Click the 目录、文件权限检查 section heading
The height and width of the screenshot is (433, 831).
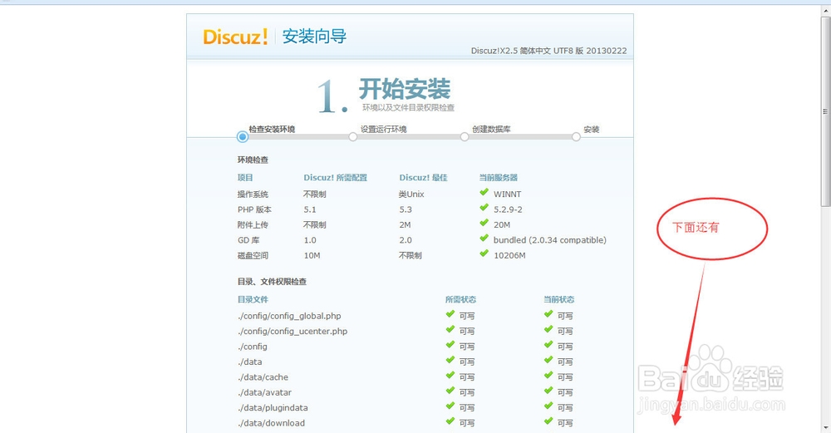pos(272,282)
